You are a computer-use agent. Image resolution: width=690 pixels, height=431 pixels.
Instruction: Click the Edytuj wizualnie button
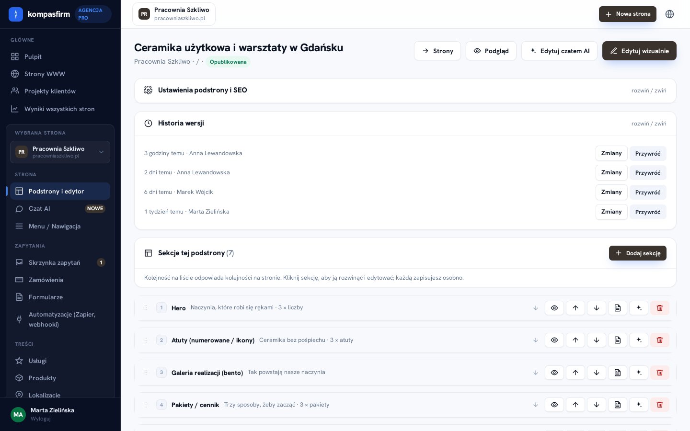pos(639,51)
